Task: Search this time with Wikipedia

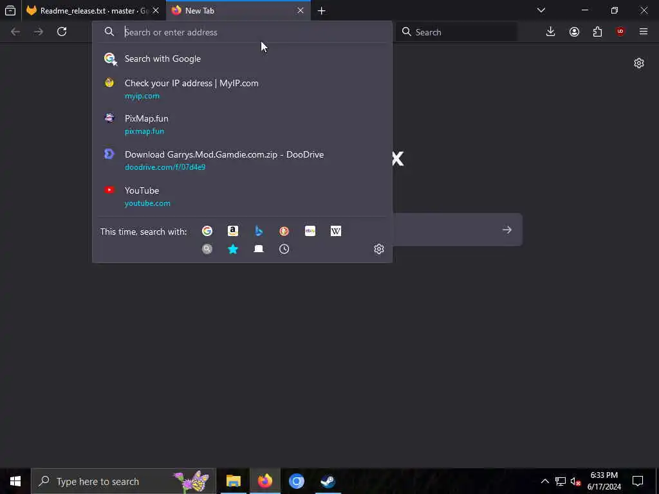Action: pos(336,231)
